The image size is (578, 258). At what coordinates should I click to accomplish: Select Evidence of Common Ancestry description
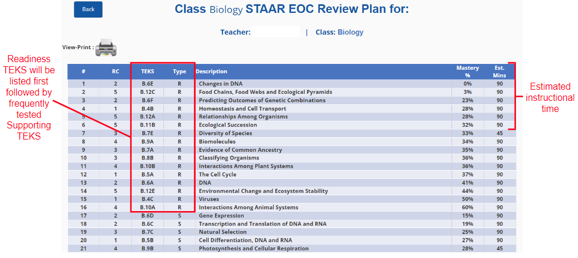[x=240, y=150]
